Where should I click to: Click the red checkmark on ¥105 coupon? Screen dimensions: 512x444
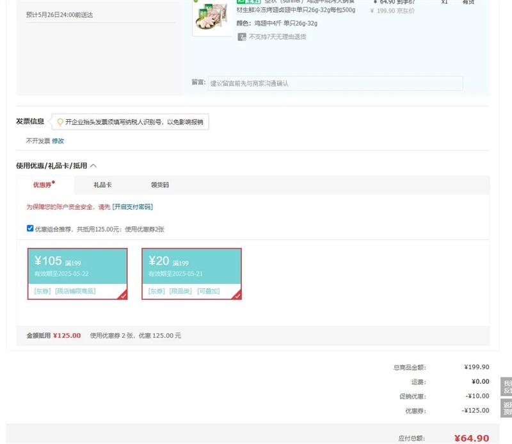(x=123, y=295)
